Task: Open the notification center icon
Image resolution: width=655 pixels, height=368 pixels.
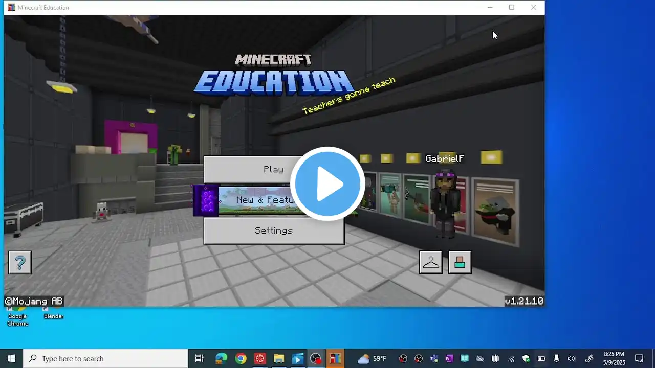Action: click(x=639, y=358)
